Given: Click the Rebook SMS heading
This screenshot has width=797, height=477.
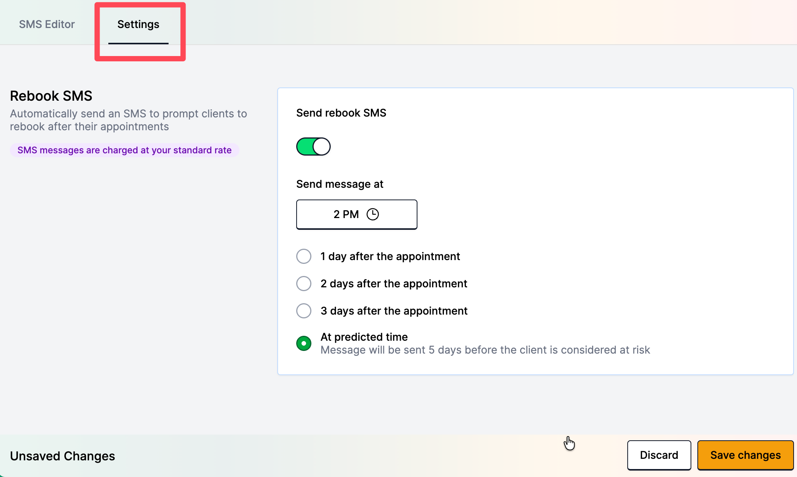Looking at the screenshot, I should [x=51, y=96].
